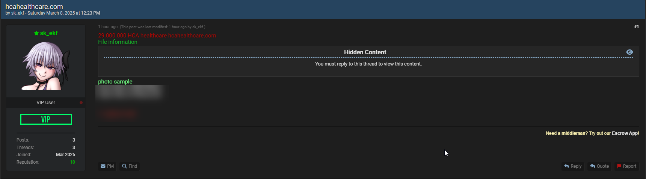Click the hcahealthcare.com thread title

pyautogui.click(x=34, y=7)
